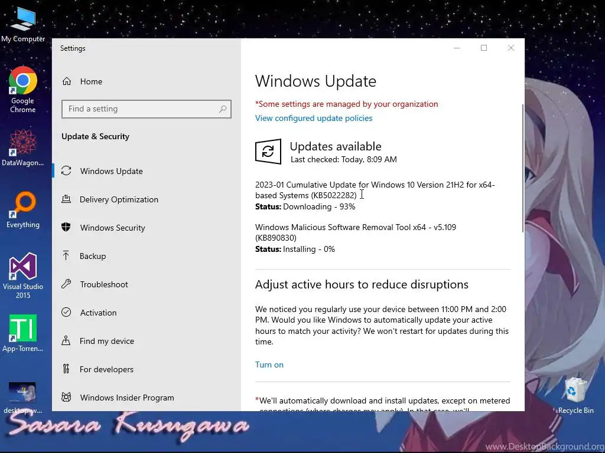Click the KB5022282 cumulative update title
Viewport: 605px width, 453px height.
click(x=375, y=190)
